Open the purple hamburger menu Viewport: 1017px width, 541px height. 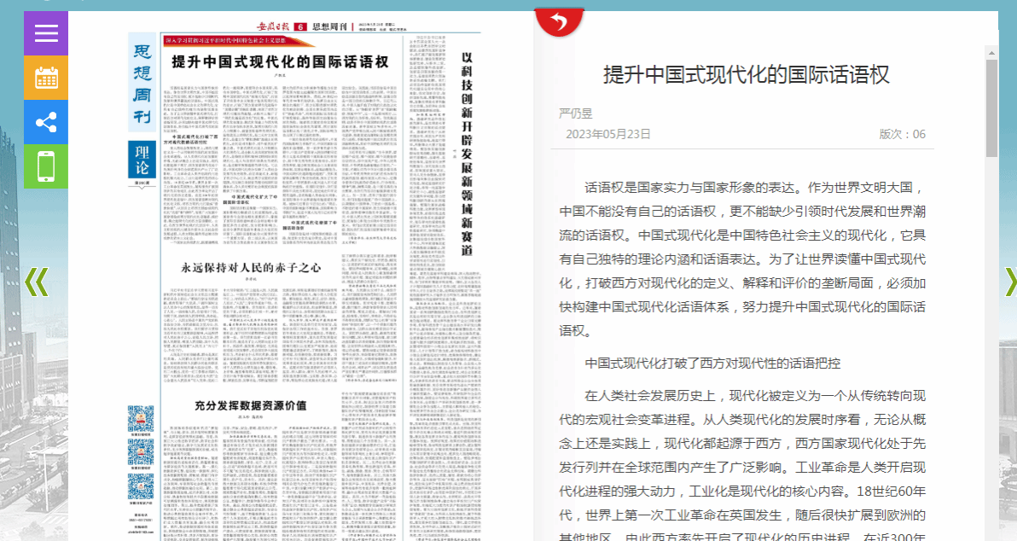[46, 33]
